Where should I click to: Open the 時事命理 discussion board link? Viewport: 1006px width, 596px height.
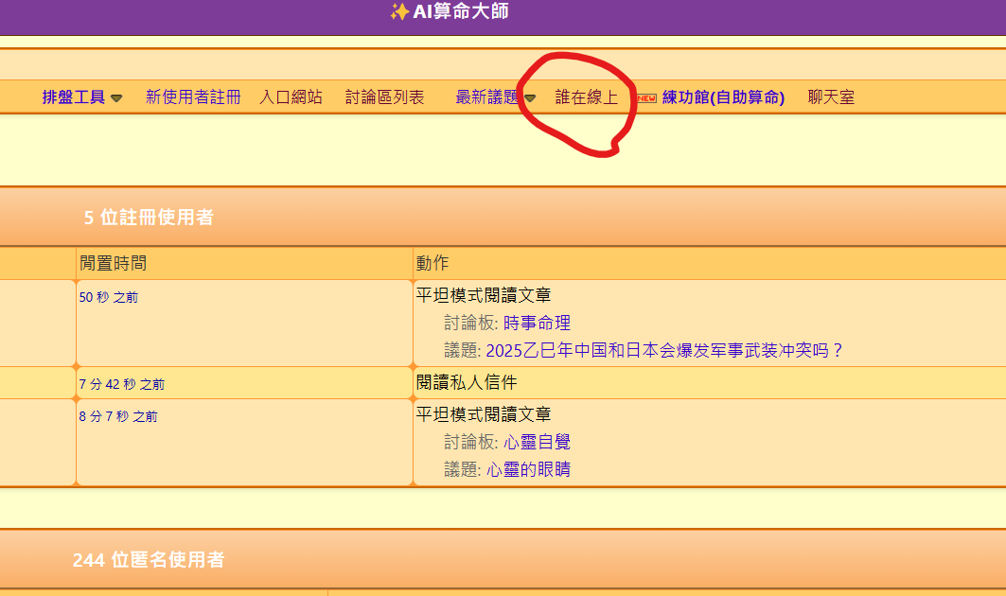537,323
